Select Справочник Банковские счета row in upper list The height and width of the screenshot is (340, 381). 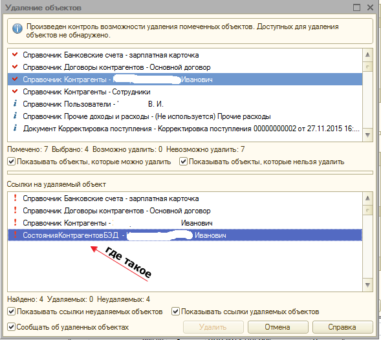[185, 55]
